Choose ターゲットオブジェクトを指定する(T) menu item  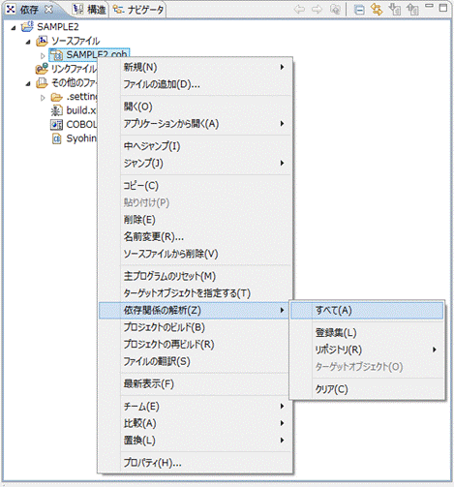pos(196,293)
